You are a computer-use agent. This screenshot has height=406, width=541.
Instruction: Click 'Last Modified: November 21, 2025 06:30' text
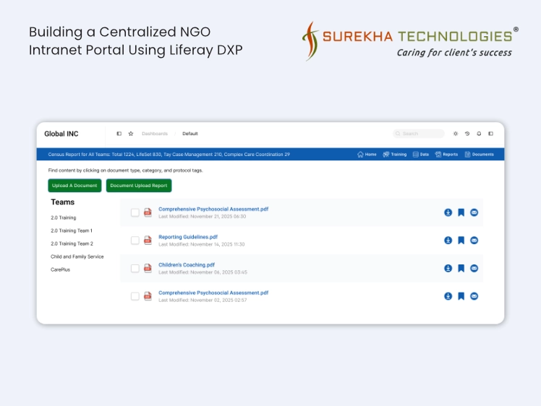(x=203, y=217)
